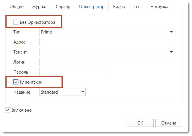Click the arrow of the 'Тип' combo box
Image resolution: width=192 pixels, height=136 pixels.
point(171,32)
